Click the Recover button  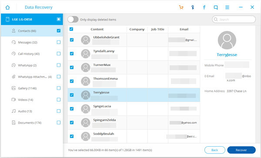point(241,150)
